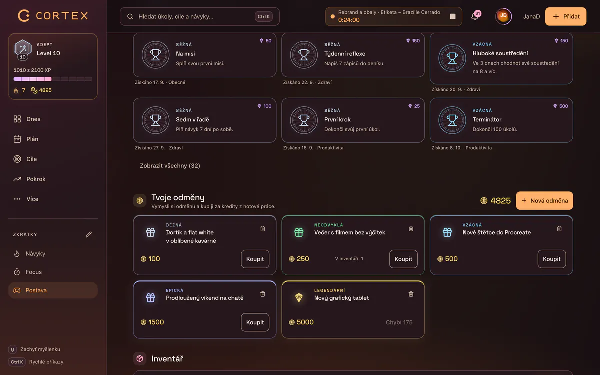Edit shortcuts with pencil icon
This screenshot has height=375, width=600.
[89, 234]
